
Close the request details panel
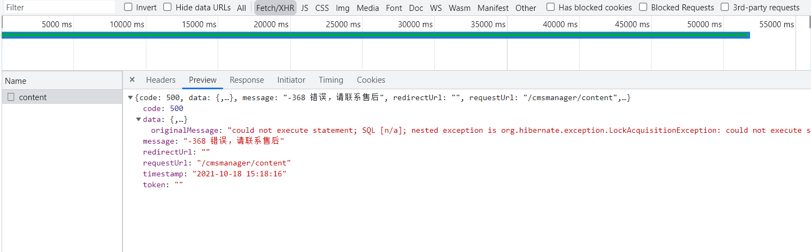pyautogui.click(x=132, y=80)
